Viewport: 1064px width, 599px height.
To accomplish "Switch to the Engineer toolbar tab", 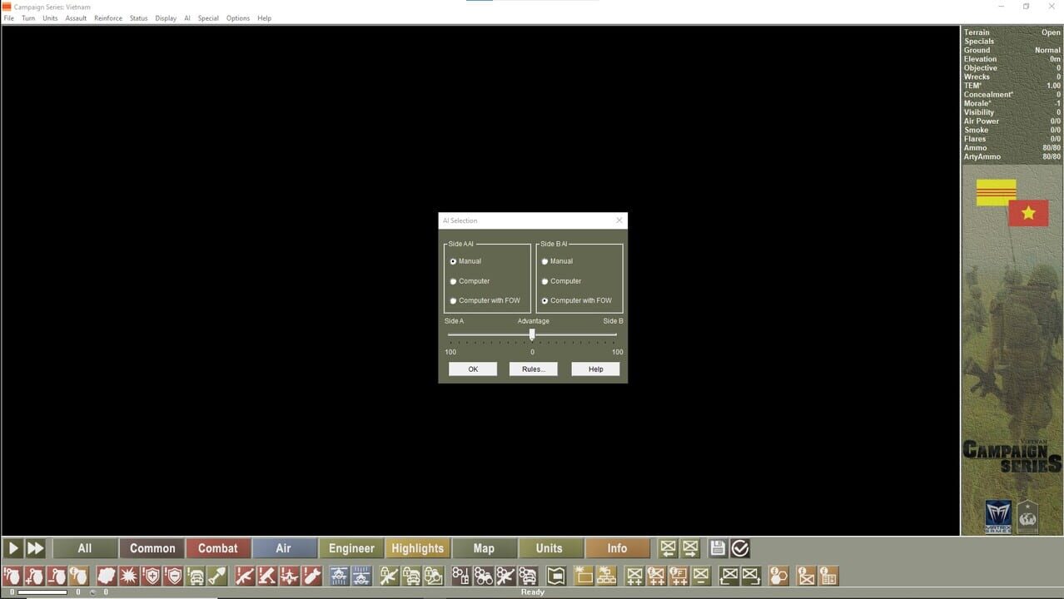I will point(351,547).
